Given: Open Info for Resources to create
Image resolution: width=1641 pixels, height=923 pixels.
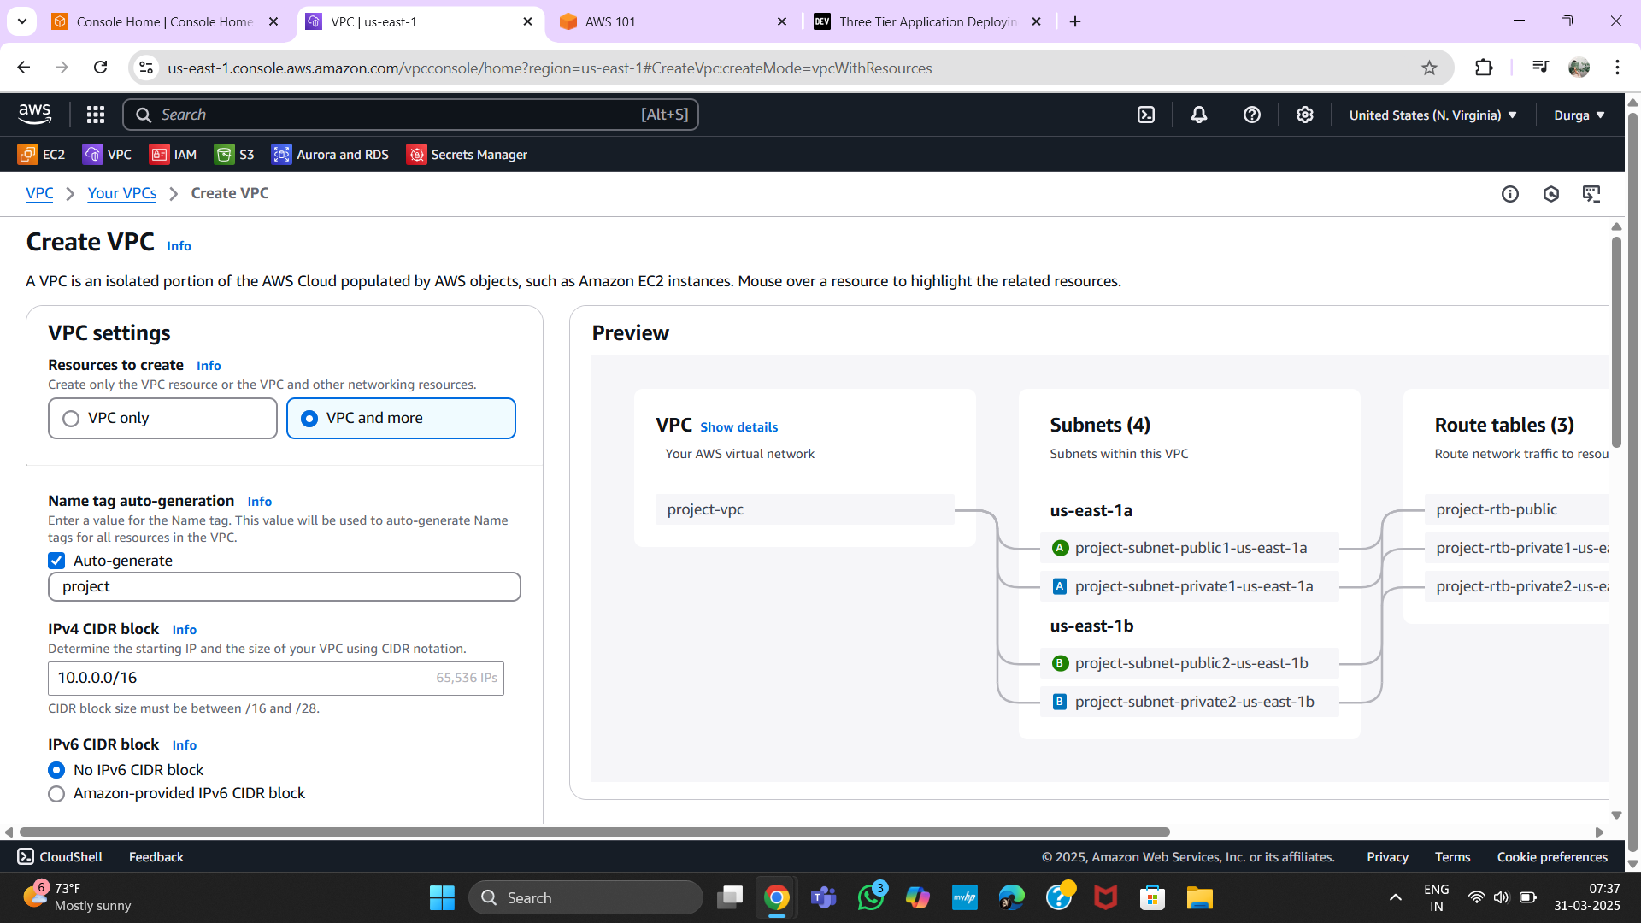Looking at the screenshot, I should pos(209,366).
